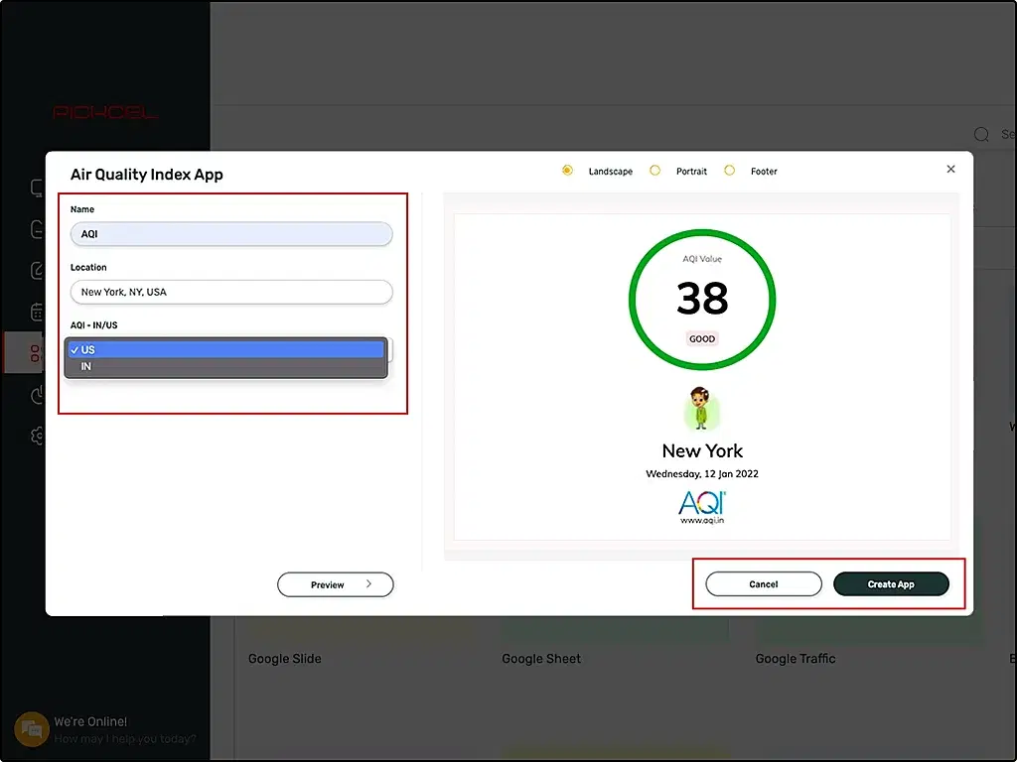Screen dimensions: 1017x762
Task: Click the Location input showing New York
Action: tap(230, 292)
